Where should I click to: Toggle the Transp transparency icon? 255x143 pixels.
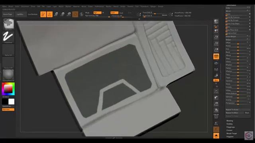216,123
